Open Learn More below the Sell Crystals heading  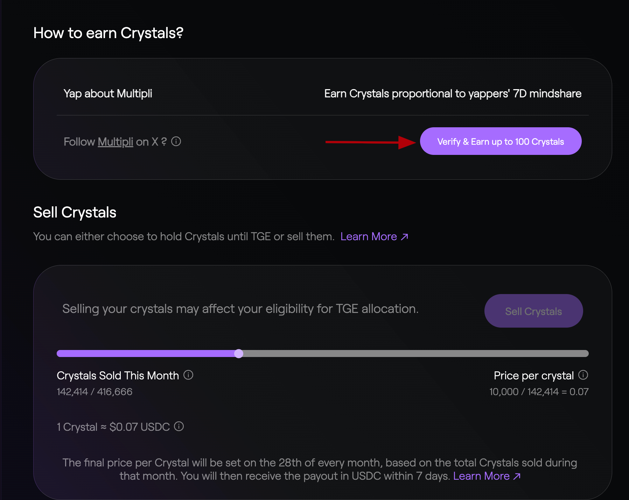tap(368, 237)
